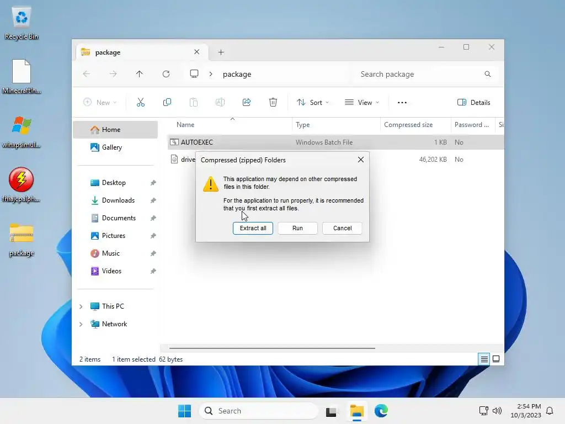The width and height of the screenshot is (565, 424).
Task: Click the taskbar Search box
Action: [258, 411]
